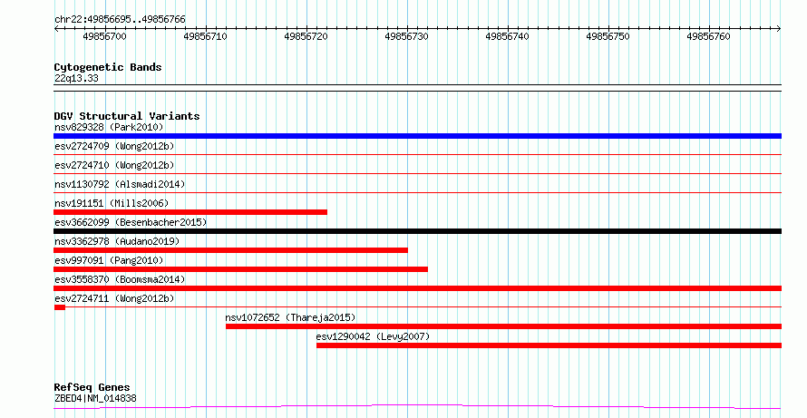This screenshot has width=807, height=418.
Task: Select the red esv3558370 Boomsma2014 bar
Action: click(417, 288)
